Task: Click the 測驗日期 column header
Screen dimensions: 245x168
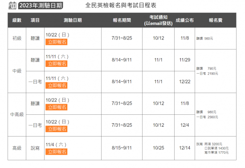Action: tap(73, 20)
